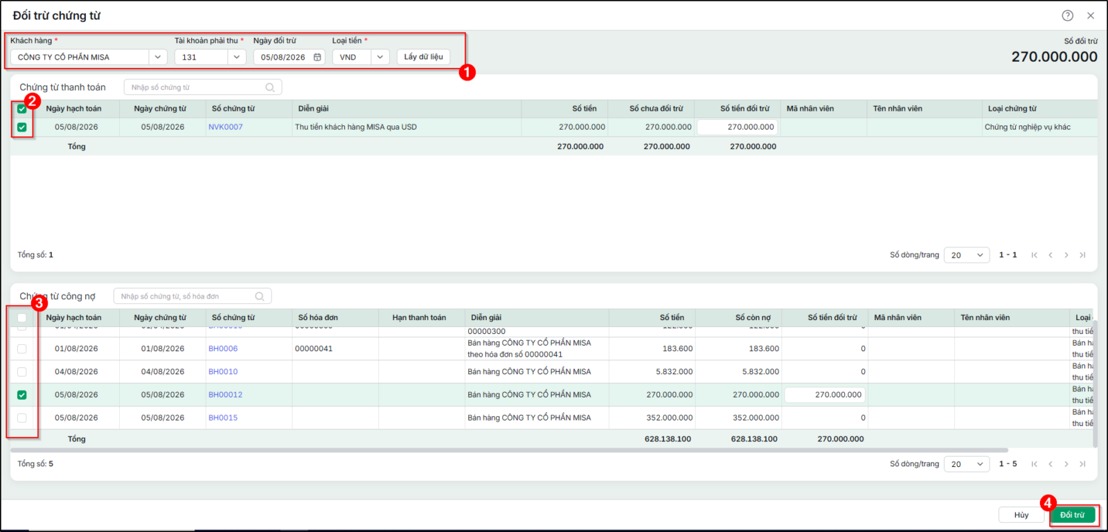This screenshot has width=1108, height=532.
Task: Check the BH0006 debt voucher row
Action: coord(22,349)
